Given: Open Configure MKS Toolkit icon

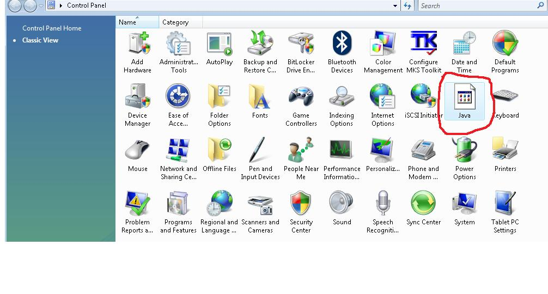Looking at the screenshot, I should click(x=423, y=52).
